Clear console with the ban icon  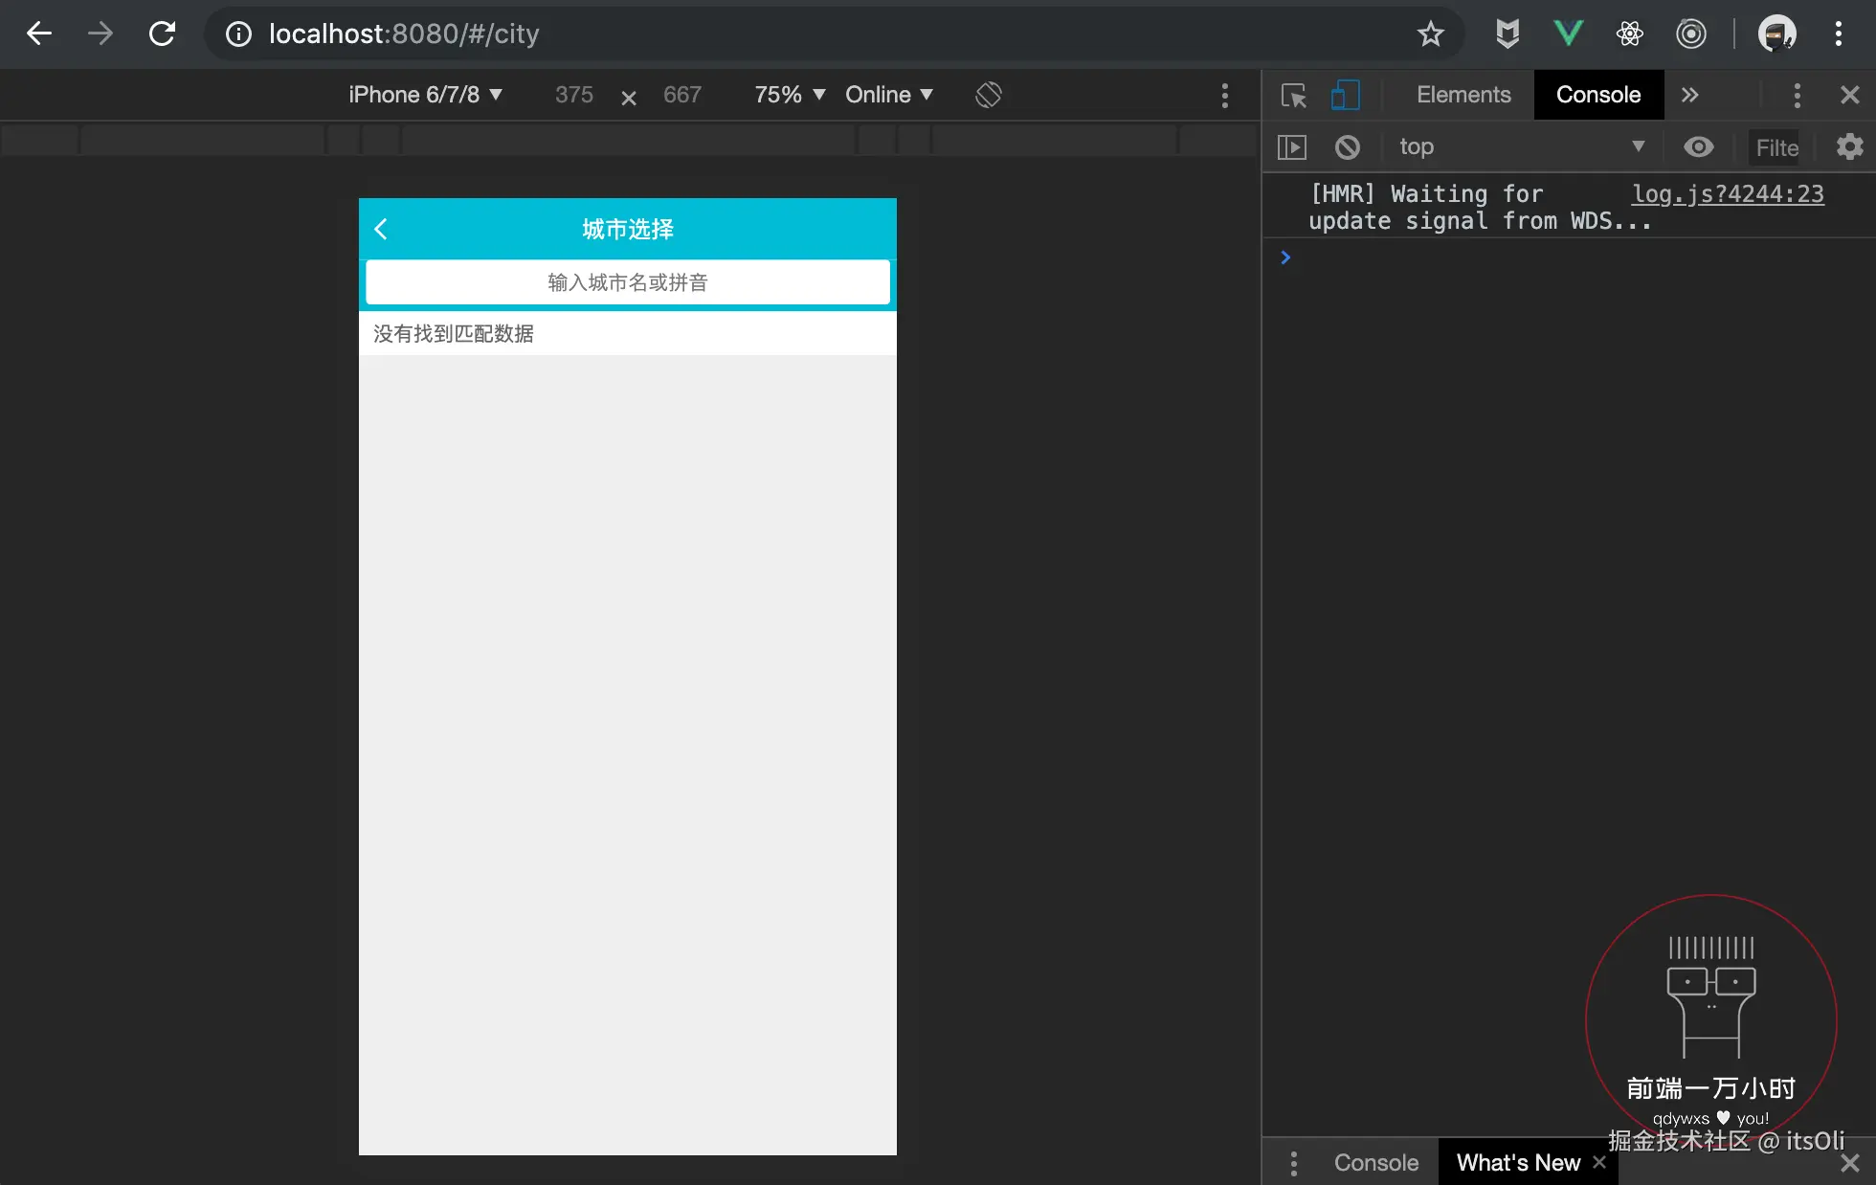click(x=1347, y=146)
